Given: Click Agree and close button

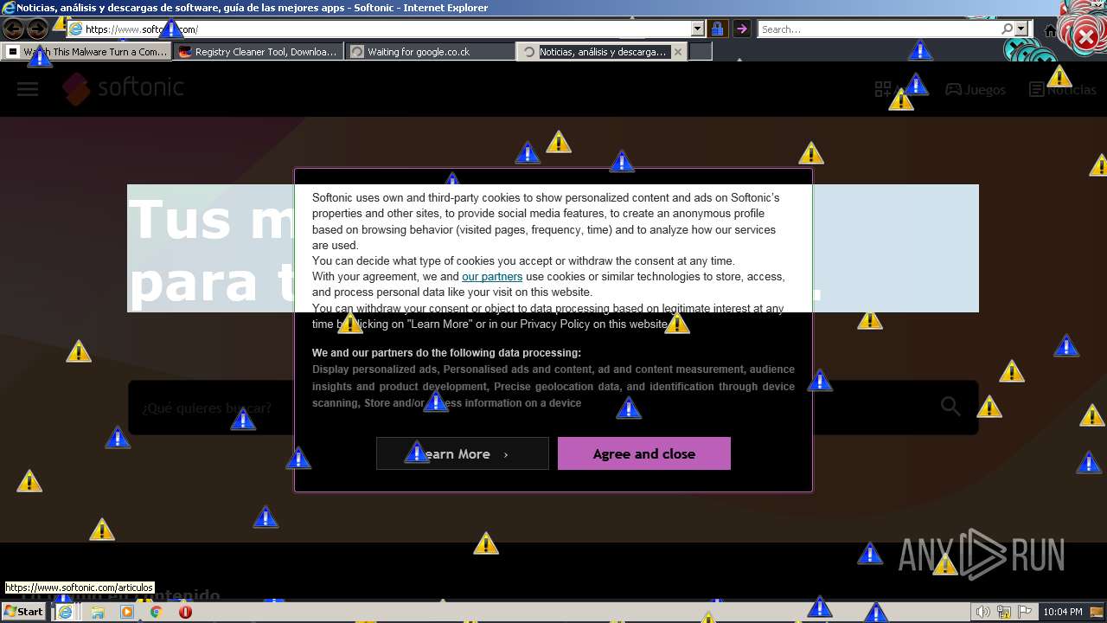Looking at the screenshot, I should (x=644, y=453).
